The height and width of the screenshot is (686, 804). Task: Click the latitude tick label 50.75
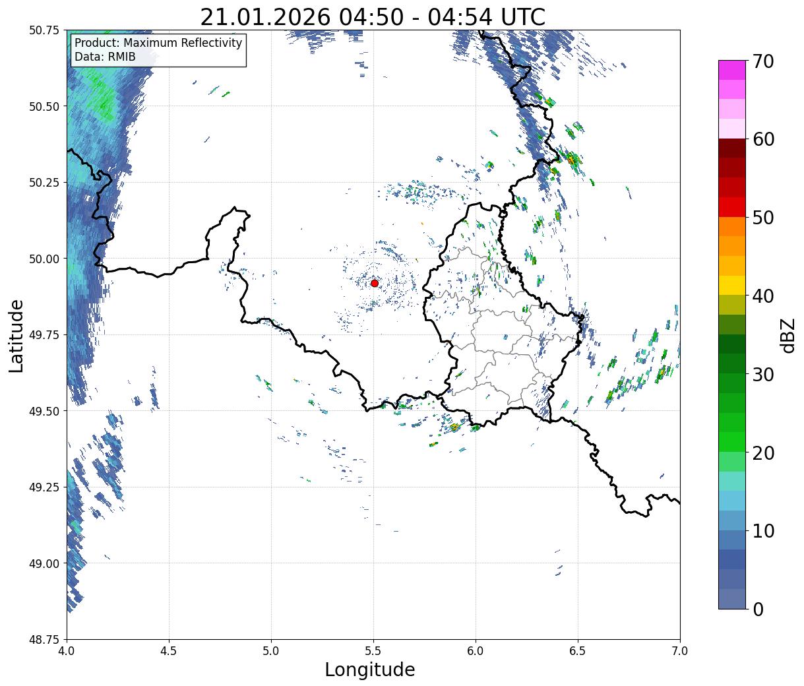pyautogui.click(x=44, y=30)
